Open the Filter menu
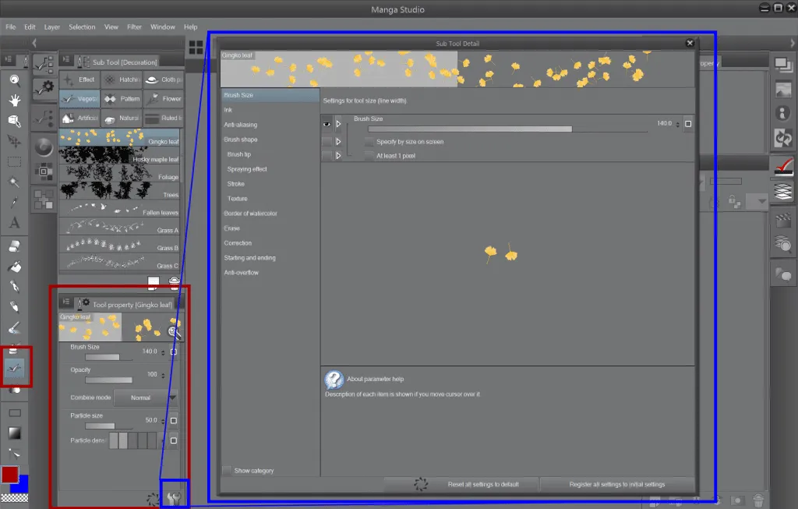 [134, 27]
